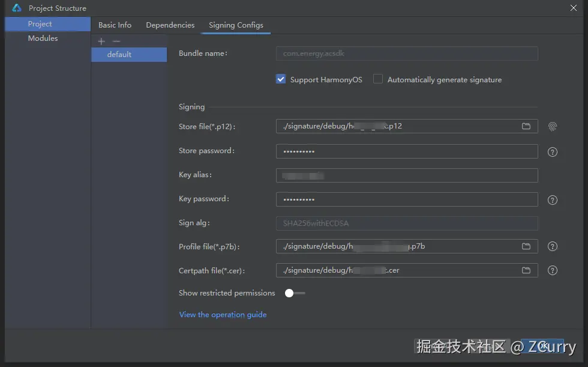This screenshot has height=367, width=588.
Task: Add a new signing config with plus icon
Action: point(101,41)
